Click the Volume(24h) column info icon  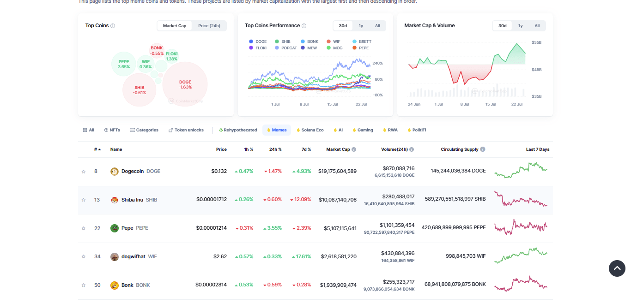coord(412,149)
